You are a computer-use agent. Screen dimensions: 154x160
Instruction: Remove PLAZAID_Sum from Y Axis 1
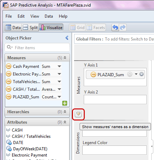[142, 74]
